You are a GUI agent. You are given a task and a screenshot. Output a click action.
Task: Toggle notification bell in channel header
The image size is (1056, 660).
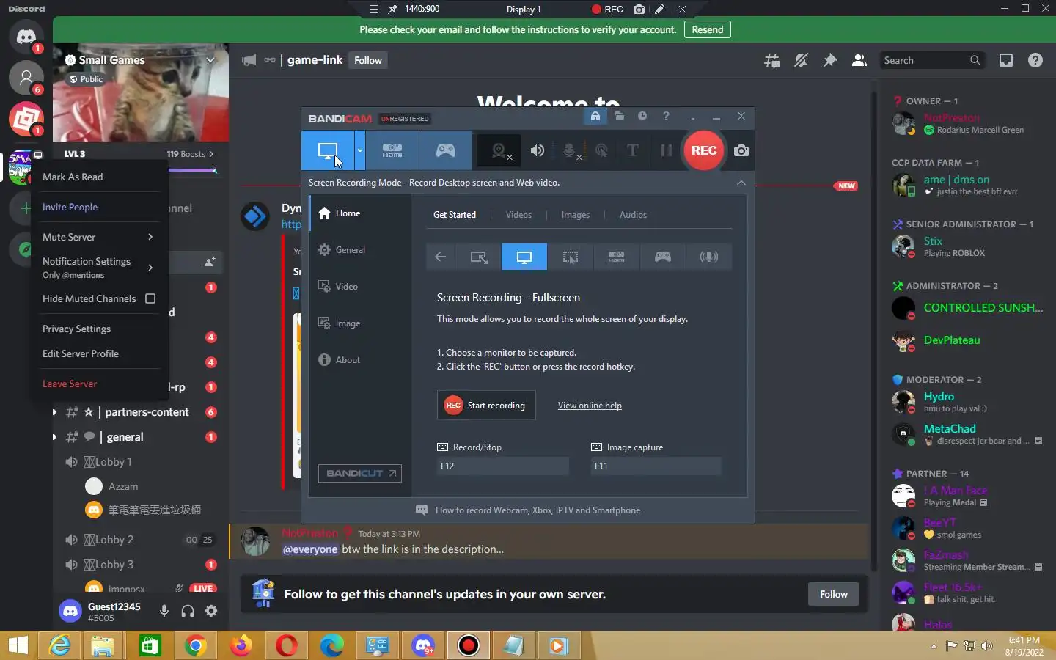tap(801, 60)
